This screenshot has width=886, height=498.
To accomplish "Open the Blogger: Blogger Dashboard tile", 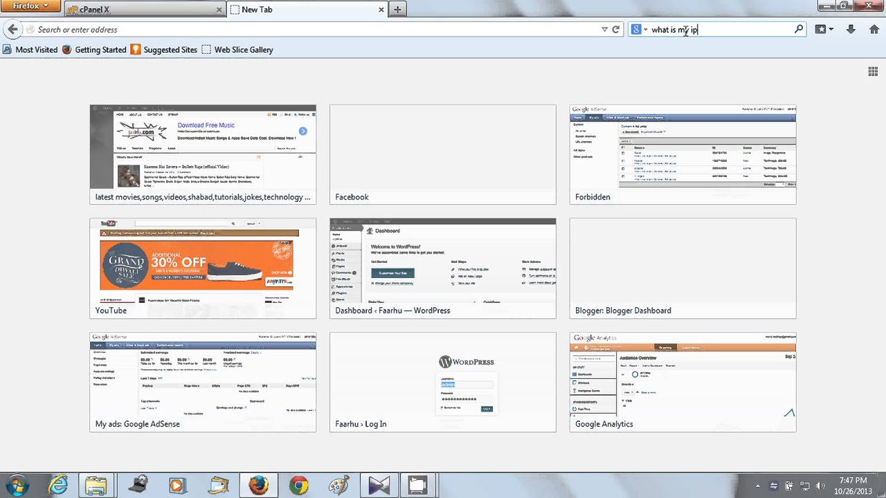I will (x=682, y=268).
